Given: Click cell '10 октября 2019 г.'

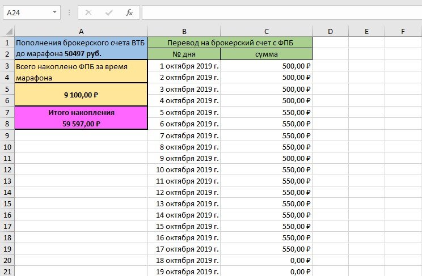Looking at the screenshot, I should [x=184, y=170].
